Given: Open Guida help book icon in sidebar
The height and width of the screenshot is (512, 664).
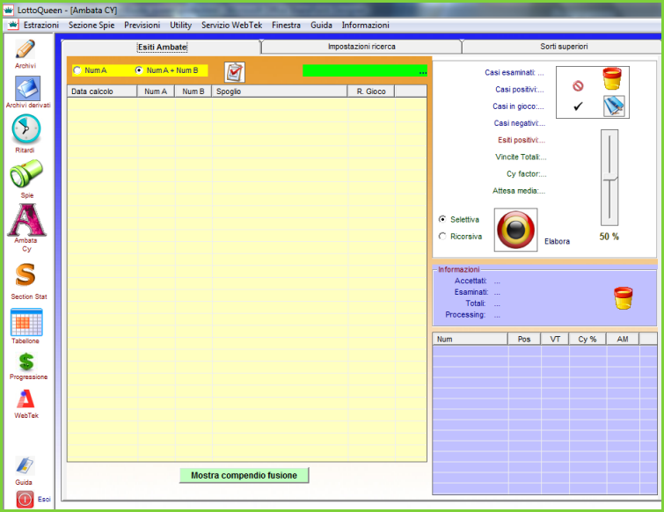Looking at the screenshot, I should tap(25, 465).
